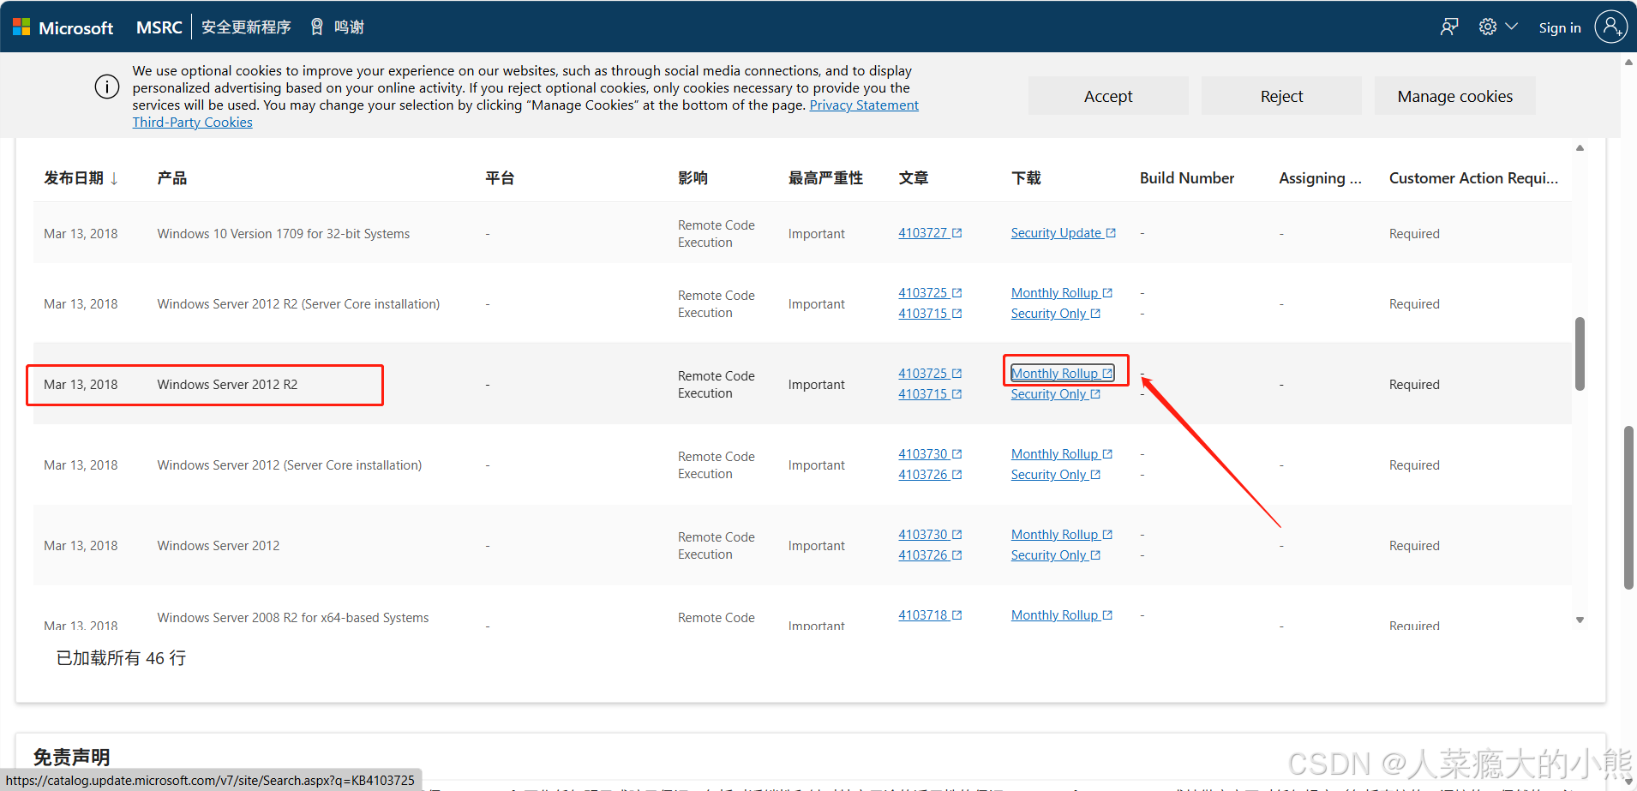Open article 4103725 for Server 2012 R2 Server Core
This screenshot has width=1637, height=791.
(x=930, y=293)
